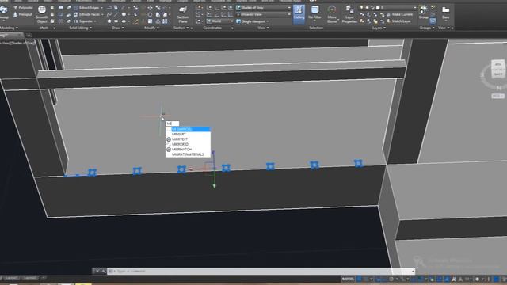Screen dimensions: 507x285
Task: Select MIGRATEMATERIALS from the autocomplete list
Action: coord(189,154)
